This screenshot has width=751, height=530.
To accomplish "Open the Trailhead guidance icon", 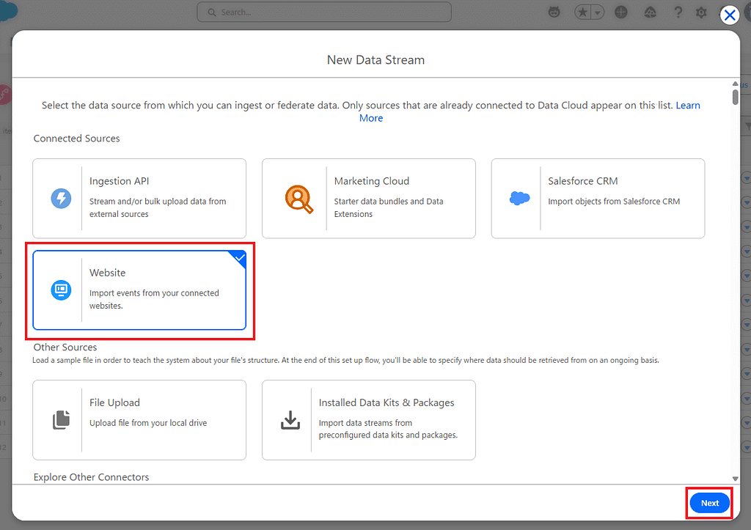I will coord(650,12).
